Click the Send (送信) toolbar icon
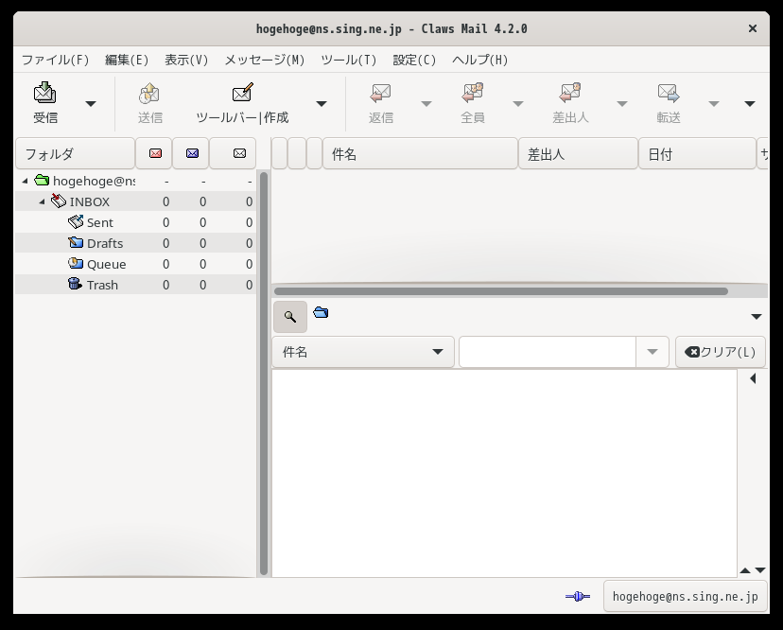This screenshot has width=783, height=630. (149, 93)
